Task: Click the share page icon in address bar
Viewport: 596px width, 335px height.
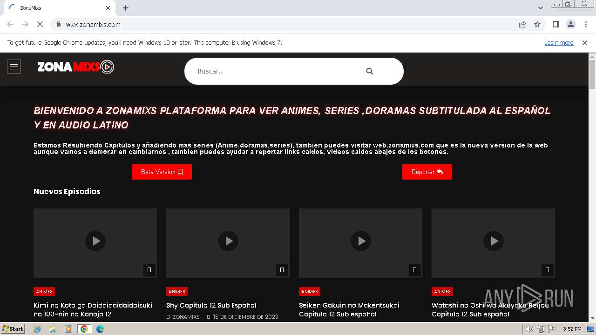Action: tap(522, 24)
